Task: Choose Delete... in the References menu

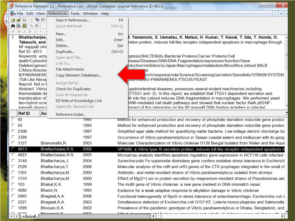Action: click(x=88, y=46)
